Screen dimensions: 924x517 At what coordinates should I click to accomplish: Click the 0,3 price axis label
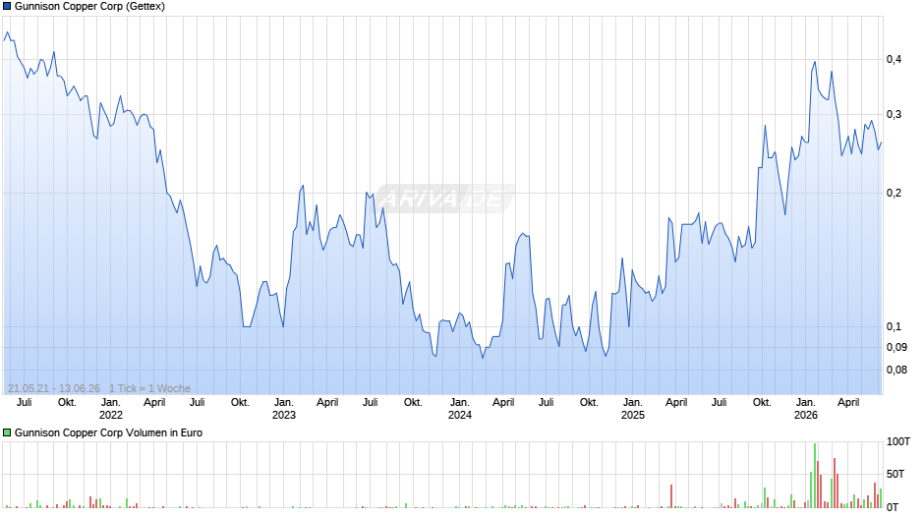pyautogui.click(x=894, y=114)
